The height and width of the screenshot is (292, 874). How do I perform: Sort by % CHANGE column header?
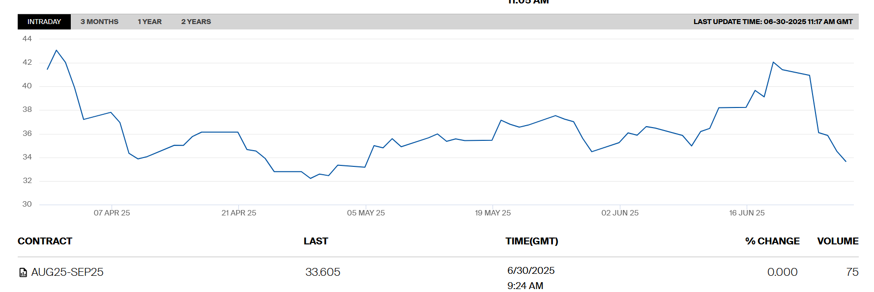pyautogui.click(x=772, y=241)
